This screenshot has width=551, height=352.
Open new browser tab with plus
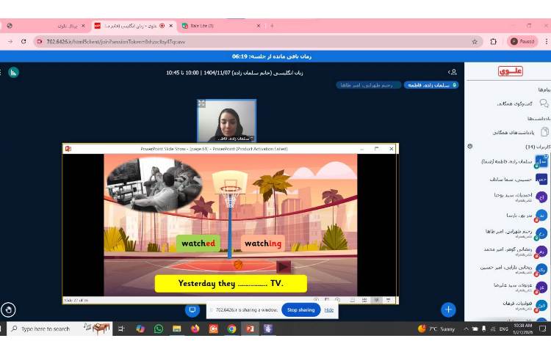click(272, 26)
